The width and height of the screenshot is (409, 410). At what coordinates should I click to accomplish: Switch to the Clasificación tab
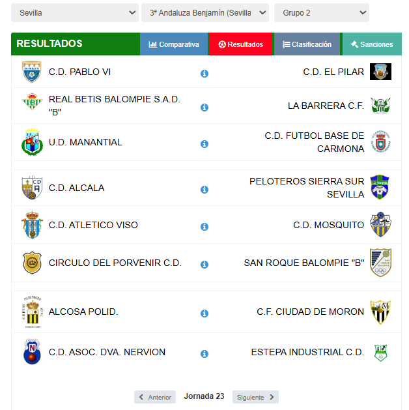point(307,44)
